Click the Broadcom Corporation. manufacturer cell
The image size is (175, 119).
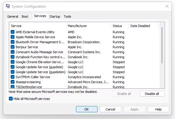[84, 42]
